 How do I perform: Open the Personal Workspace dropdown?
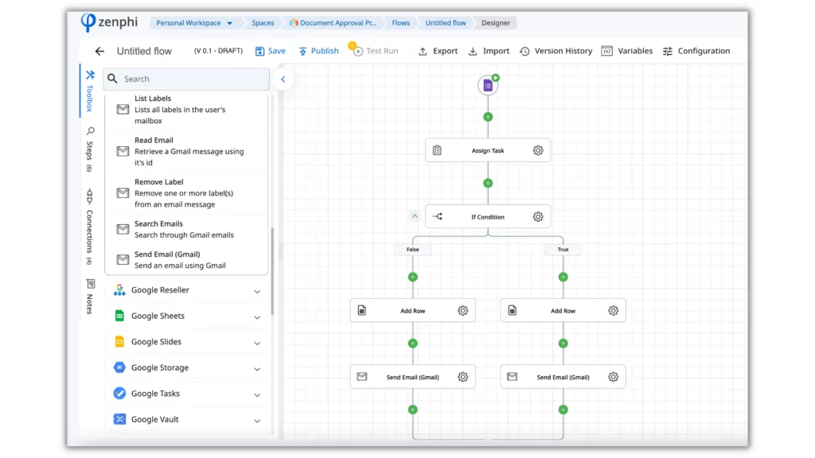(x=194, y=23)
